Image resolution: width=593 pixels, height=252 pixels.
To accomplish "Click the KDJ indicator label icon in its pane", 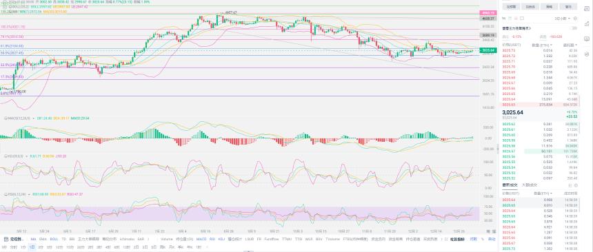I will pos(6,156).
